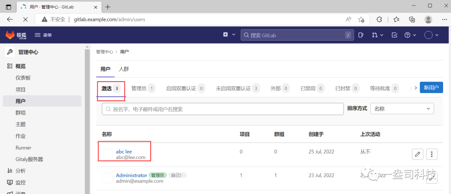Screen dimensions: 451x194
Task: Click abc lee's avatar
Action: (108, 154)
